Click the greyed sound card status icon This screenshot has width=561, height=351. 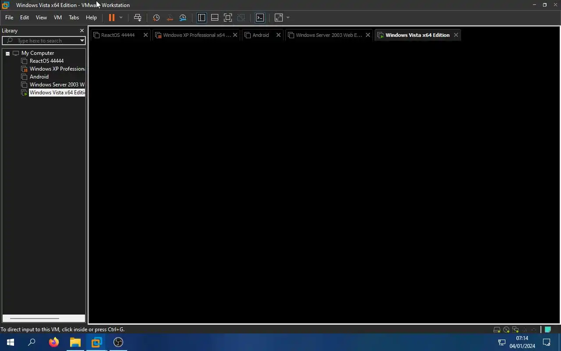click(525, 330)
